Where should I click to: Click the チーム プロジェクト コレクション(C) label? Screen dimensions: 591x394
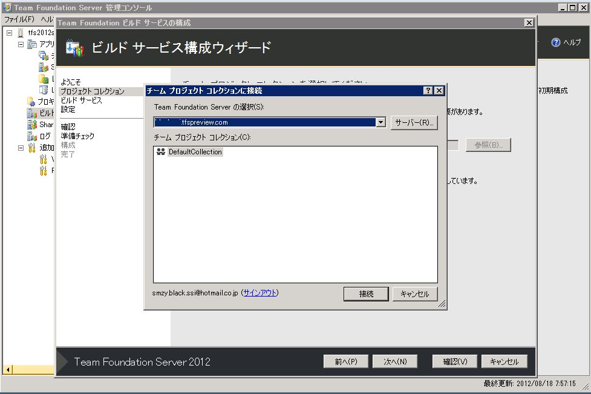coord(202,137)
